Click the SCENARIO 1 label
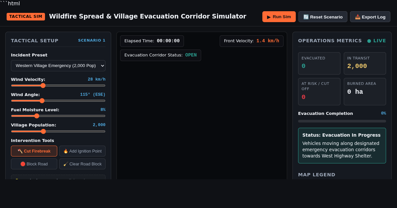The height and width of the screenshot is (208, 397). point(92,41)
